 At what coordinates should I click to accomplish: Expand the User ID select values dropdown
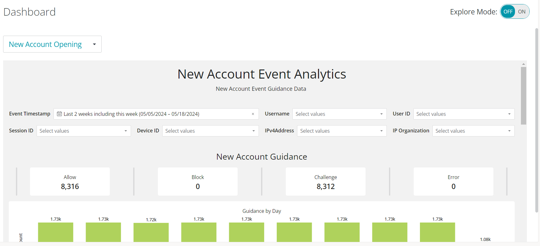point(464,114)
